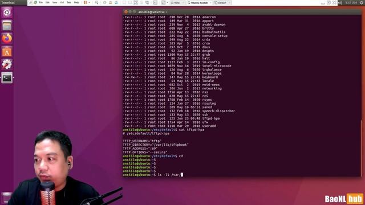Click 'anacron' in the file listing
Image resolution: width=365 pixels, height=205 pixels.
[209, 17]
